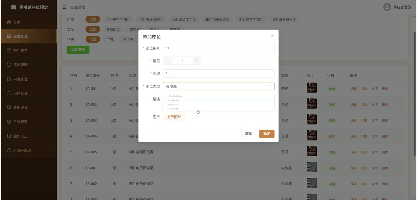The image size is (417, 200).
Task: Filter by B区-静音学习区
Action: click(x=251, y=19)
